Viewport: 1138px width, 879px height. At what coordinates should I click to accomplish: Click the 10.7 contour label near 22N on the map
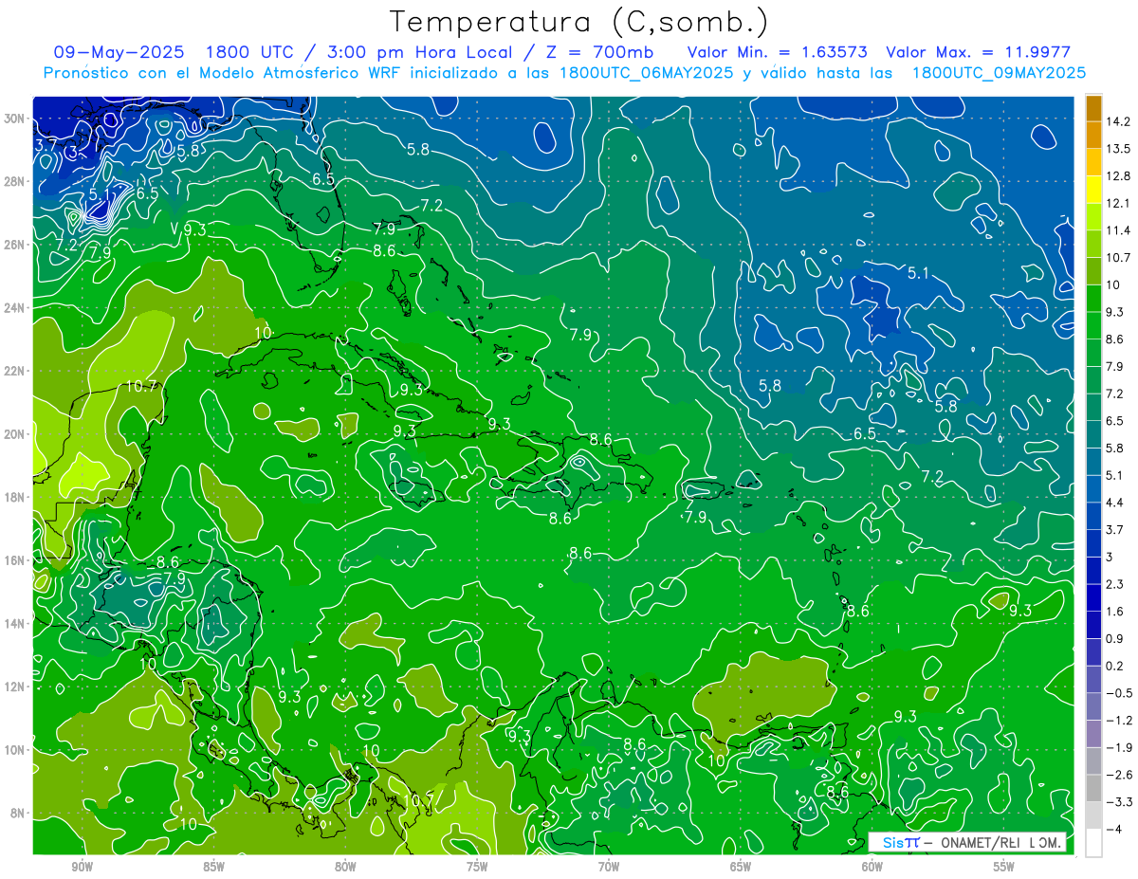141,386
